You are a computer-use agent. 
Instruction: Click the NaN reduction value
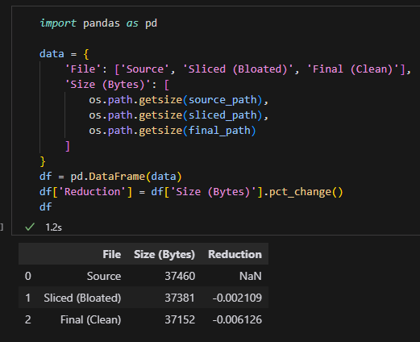pos(251,276)
